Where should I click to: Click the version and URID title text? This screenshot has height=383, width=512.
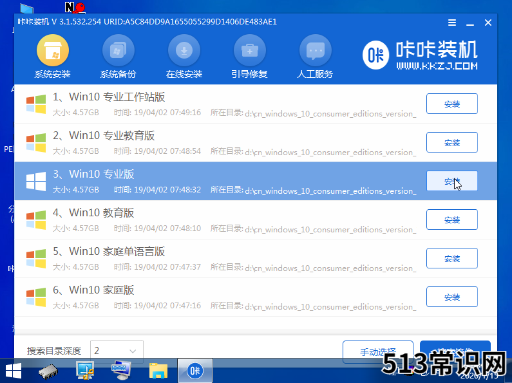click(147, 22)
